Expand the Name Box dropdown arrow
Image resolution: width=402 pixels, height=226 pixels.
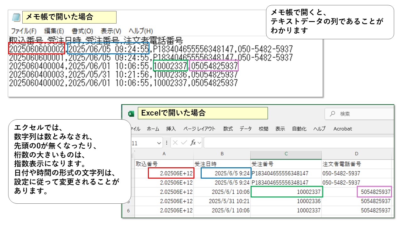pyautogui.click(x=159, y=143)
